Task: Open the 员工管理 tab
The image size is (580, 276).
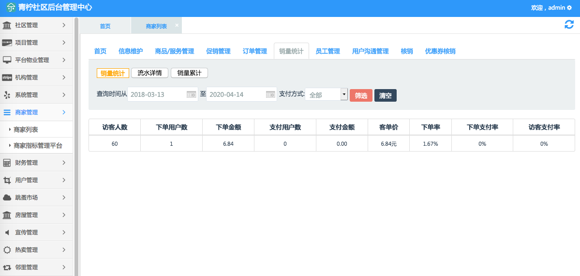Action: (x=327, y=51)
